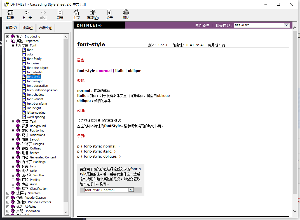300x220 pixels.
Task: Collapse the 字体 Font tree node
Action: point(13,45)
